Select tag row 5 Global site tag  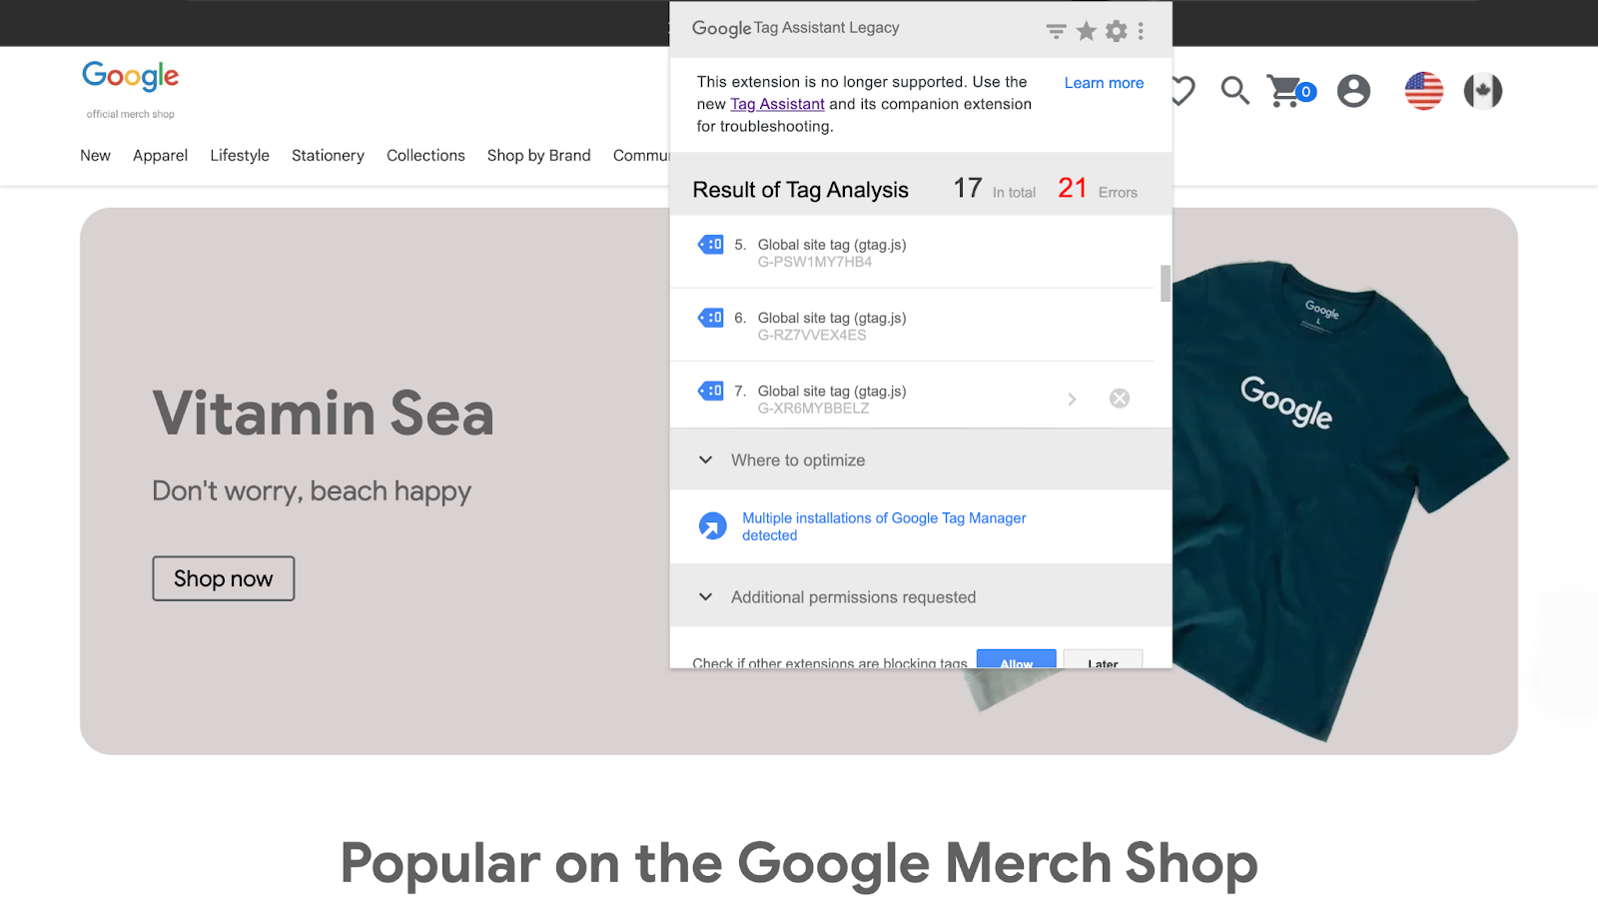coord(912,253)
